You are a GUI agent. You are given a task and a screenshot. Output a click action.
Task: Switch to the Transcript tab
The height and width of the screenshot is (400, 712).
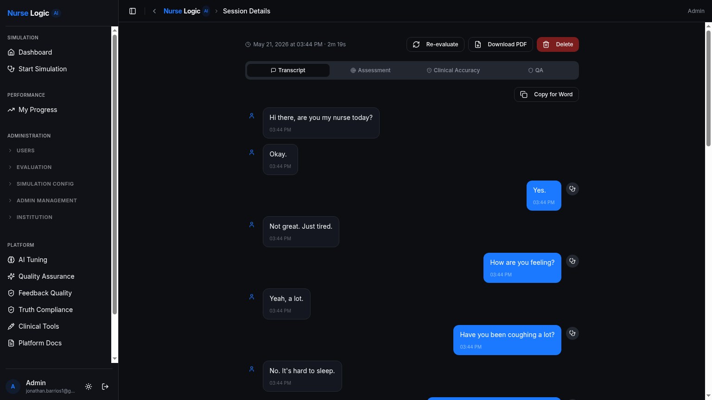tap(288, 70)
